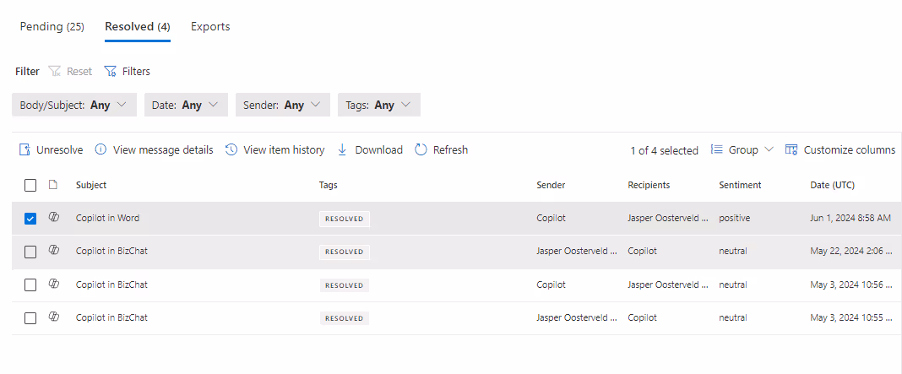Check the May 3 10:56 BizChat row checkbox
Screen dimensions: 902x374
pos(30,285)
